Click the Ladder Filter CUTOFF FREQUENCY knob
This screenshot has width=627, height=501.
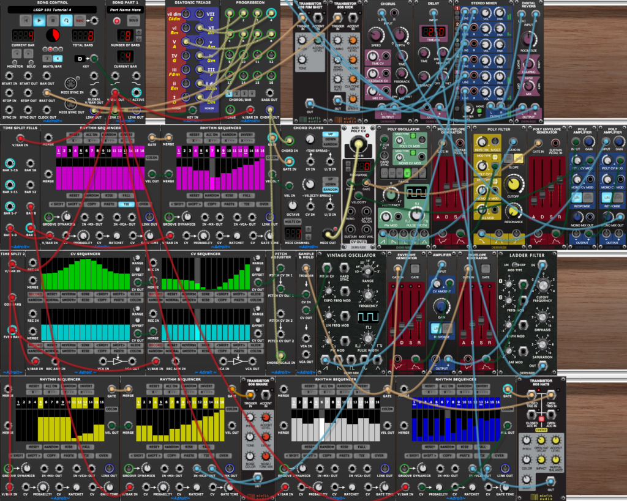coord(543,285)
